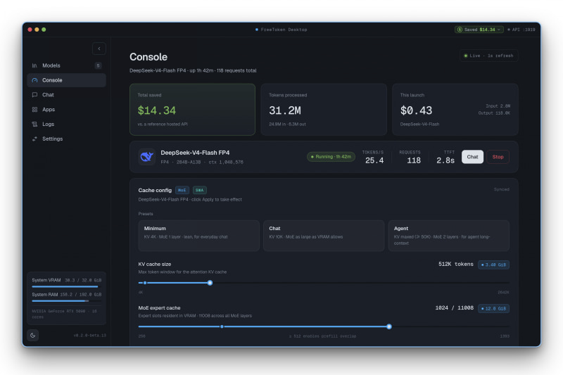
Task: Click the Output 118.0K text
Action: [494, 113]
